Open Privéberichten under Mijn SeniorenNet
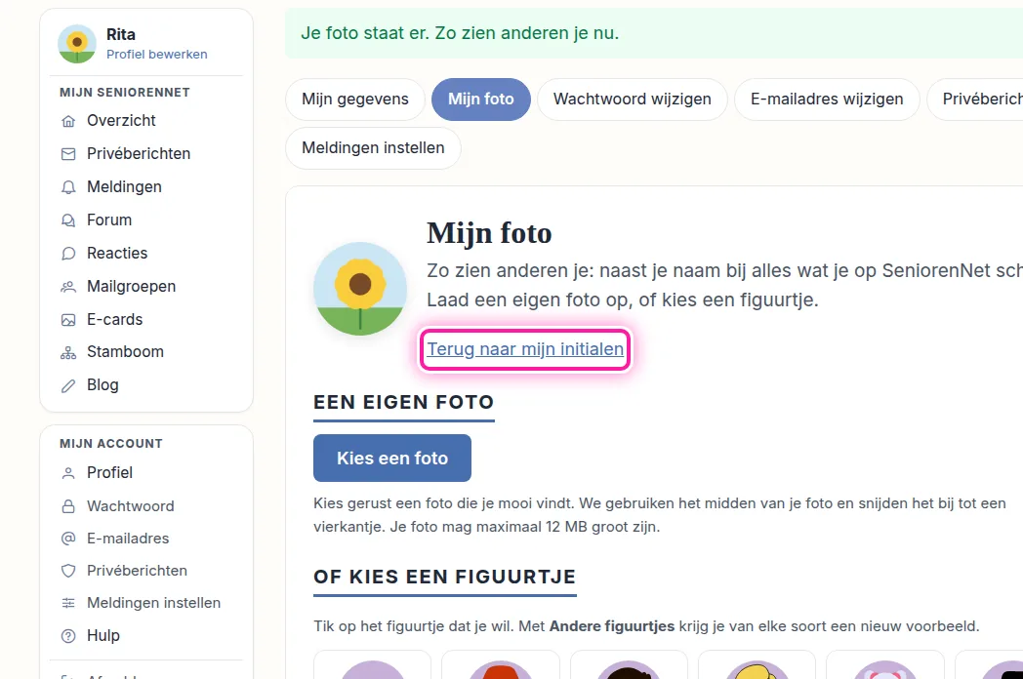Image resolution: width=1023 pixels, height=679 pixels. (139, 154)
